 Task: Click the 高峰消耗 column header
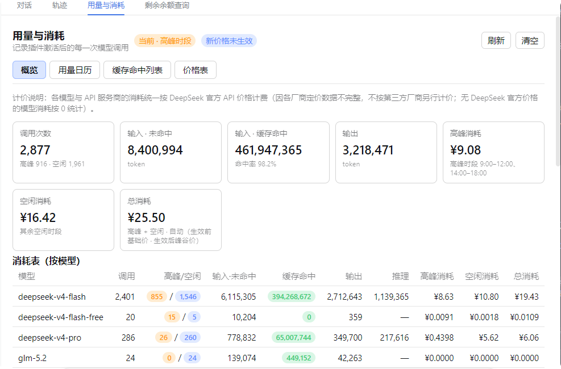pyautogui.click(x=437, y=276)
